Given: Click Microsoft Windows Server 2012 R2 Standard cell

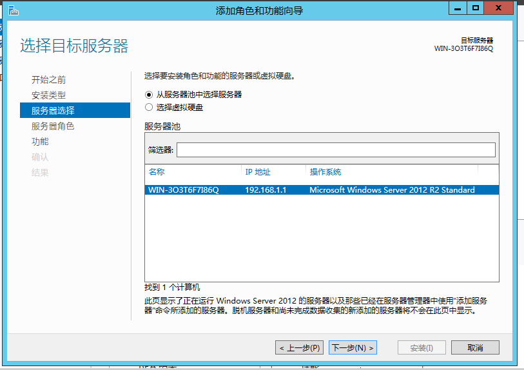Looking at the screenshot, I should 392,190.
